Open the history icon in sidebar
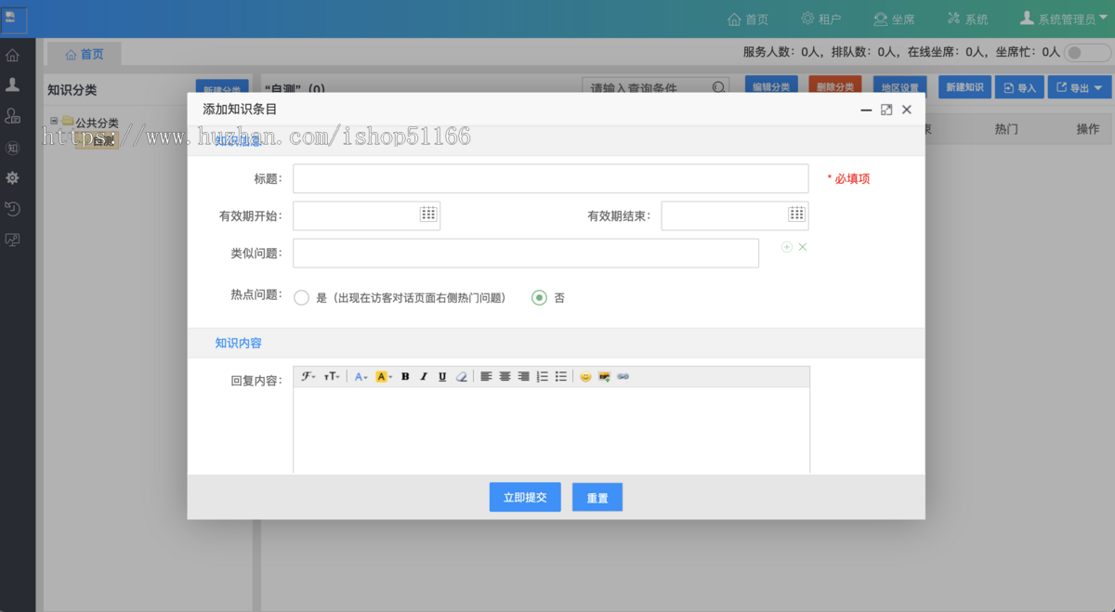The width and height of the screenshot is (1115, 612). (13, 208)
